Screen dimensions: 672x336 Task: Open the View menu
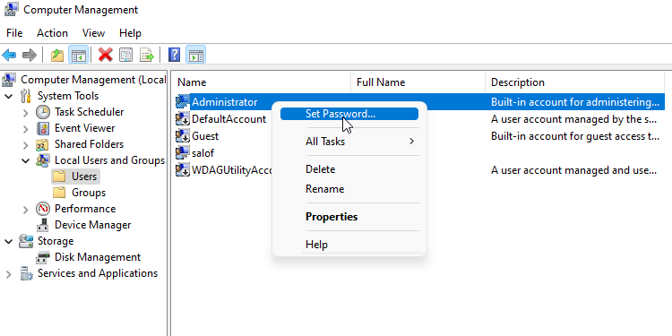[x=93, y=33]
